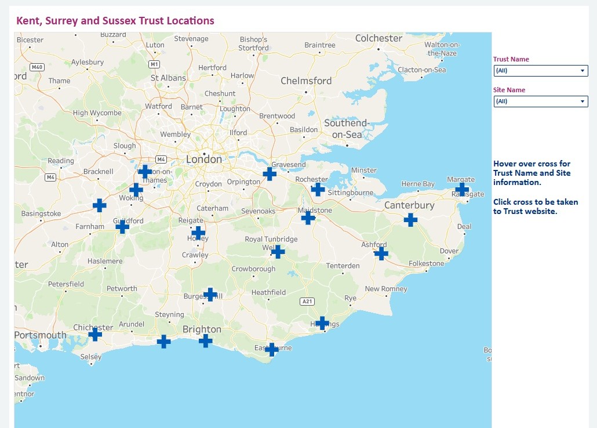Click the cross marker below Gravesend
Viewport: 597px width, 428px height.
[270, 173]
